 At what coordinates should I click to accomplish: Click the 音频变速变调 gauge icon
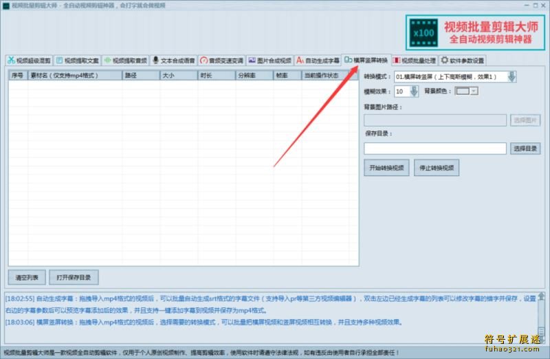point(204,60)
